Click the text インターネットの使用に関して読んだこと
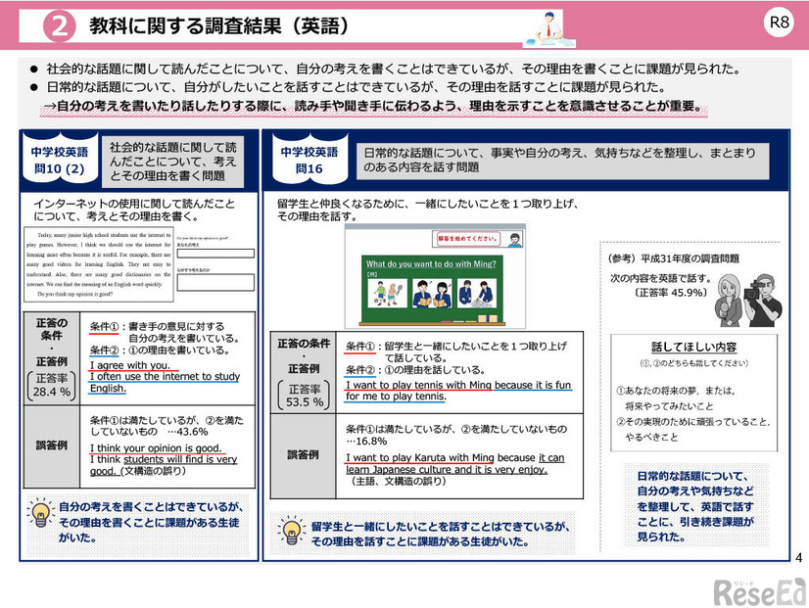 pos(134,210)
